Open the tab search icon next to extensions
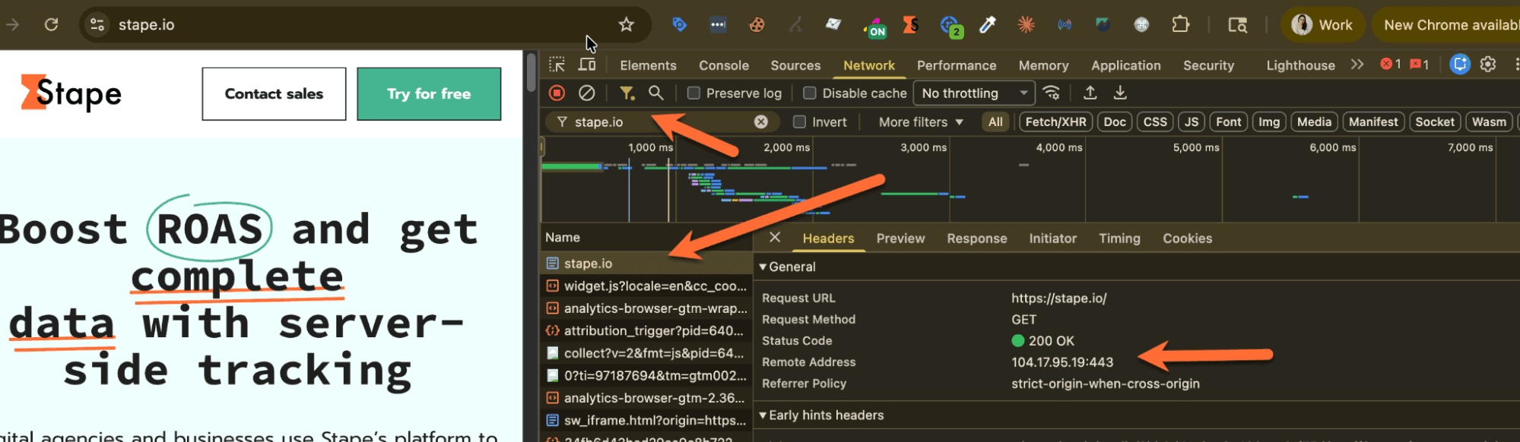This screenshot has height=442, width=1520. (x=1237, y=25)
